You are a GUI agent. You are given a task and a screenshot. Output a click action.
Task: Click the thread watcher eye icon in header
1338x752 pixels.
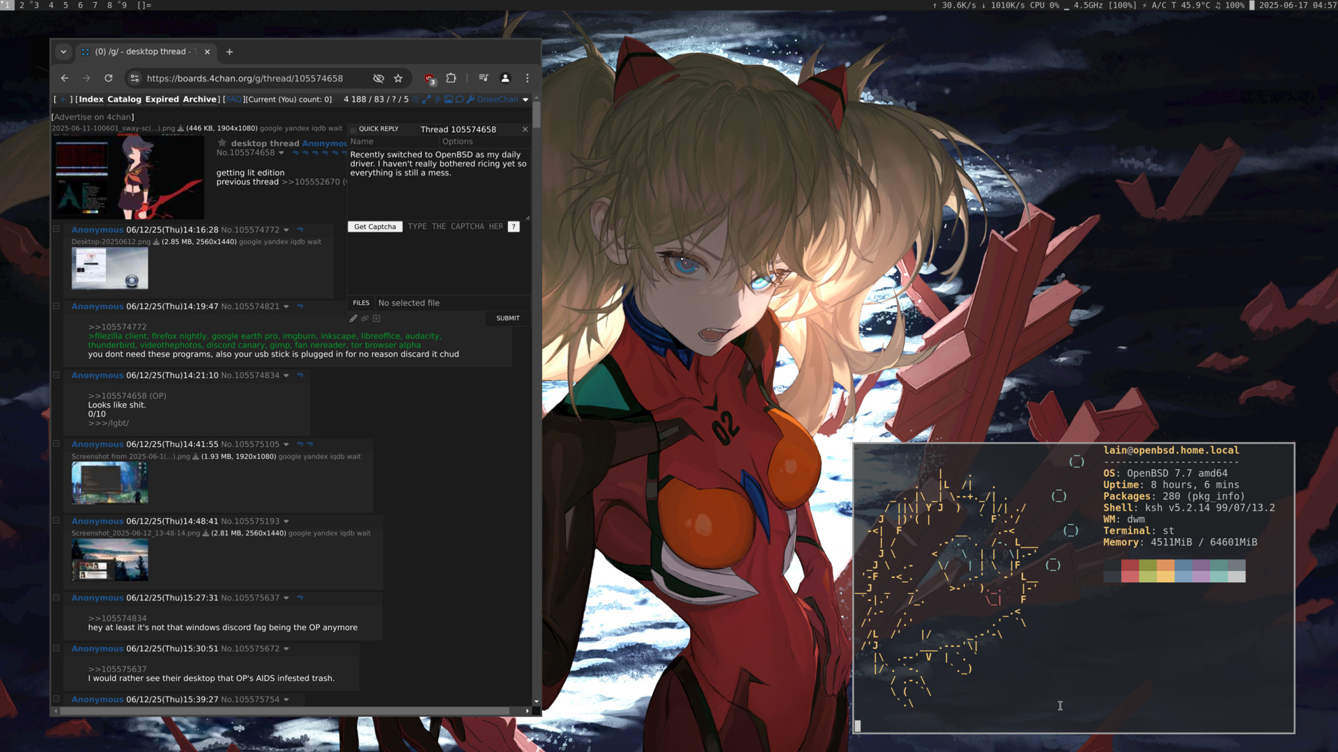click(x=416, y=100)
